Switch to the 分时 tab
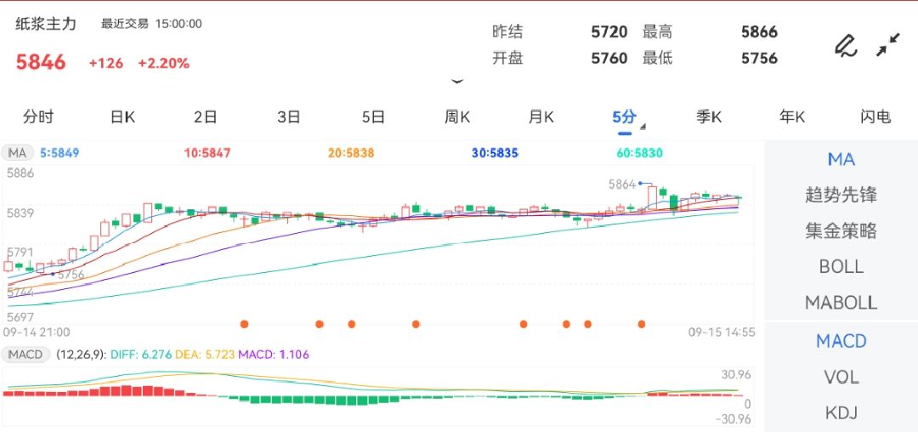This screenshot has width=918, height=432. click(x=38, y=117)
